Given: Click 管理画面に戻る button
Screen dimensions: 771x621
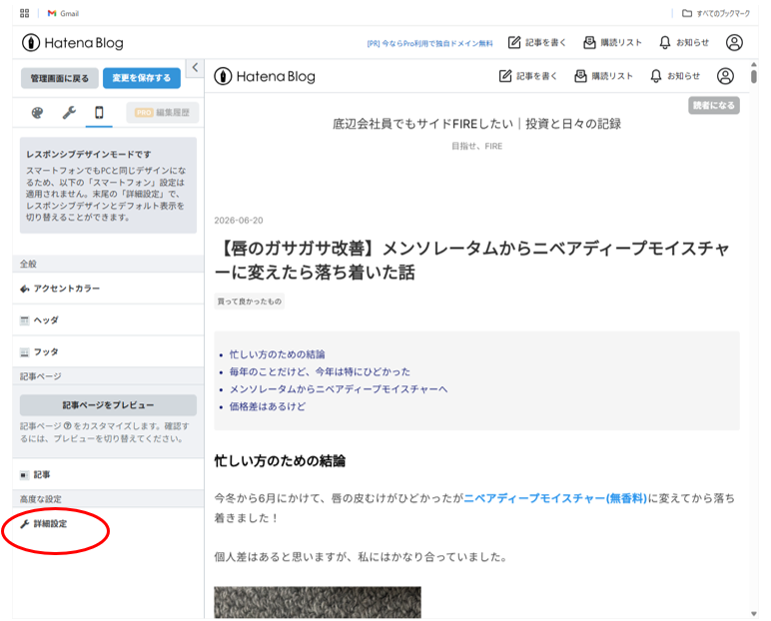Looking at the screenshot, I should (60, 78).
